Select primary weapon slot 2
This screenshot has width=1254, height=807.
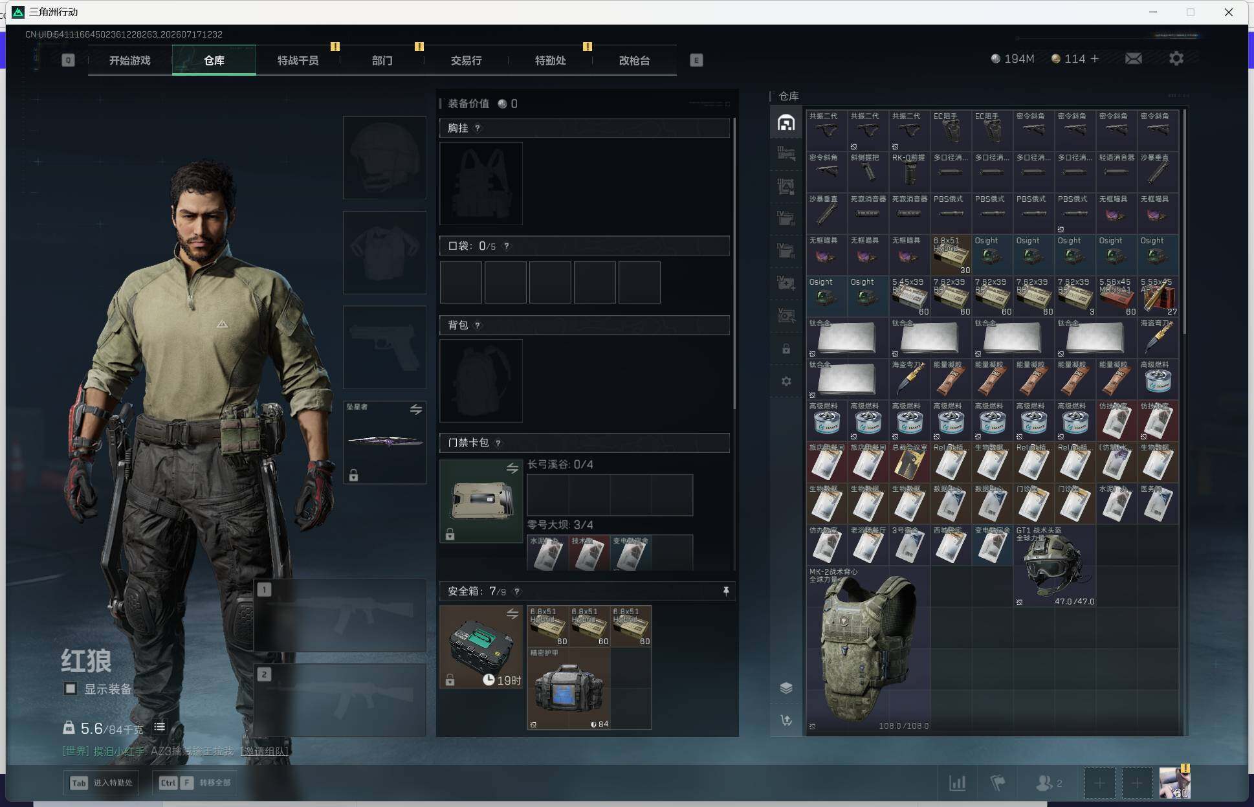(340, 700)
